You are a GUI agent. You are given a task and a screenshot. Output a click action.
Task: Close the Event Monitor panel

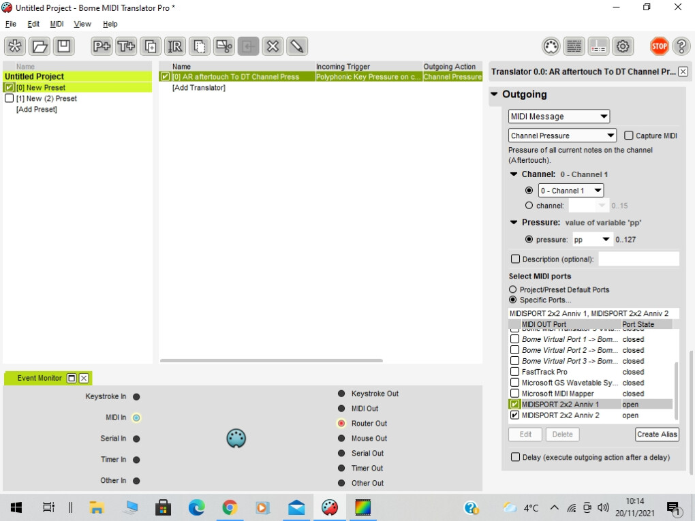click(x=84, y=378)
